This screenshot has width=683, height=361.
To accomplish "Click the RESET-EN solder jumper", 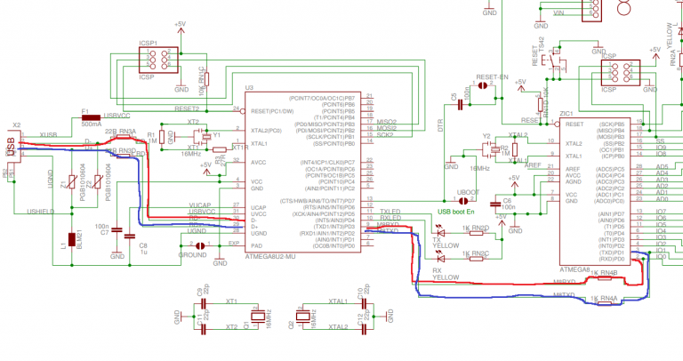I will [483, 85].
